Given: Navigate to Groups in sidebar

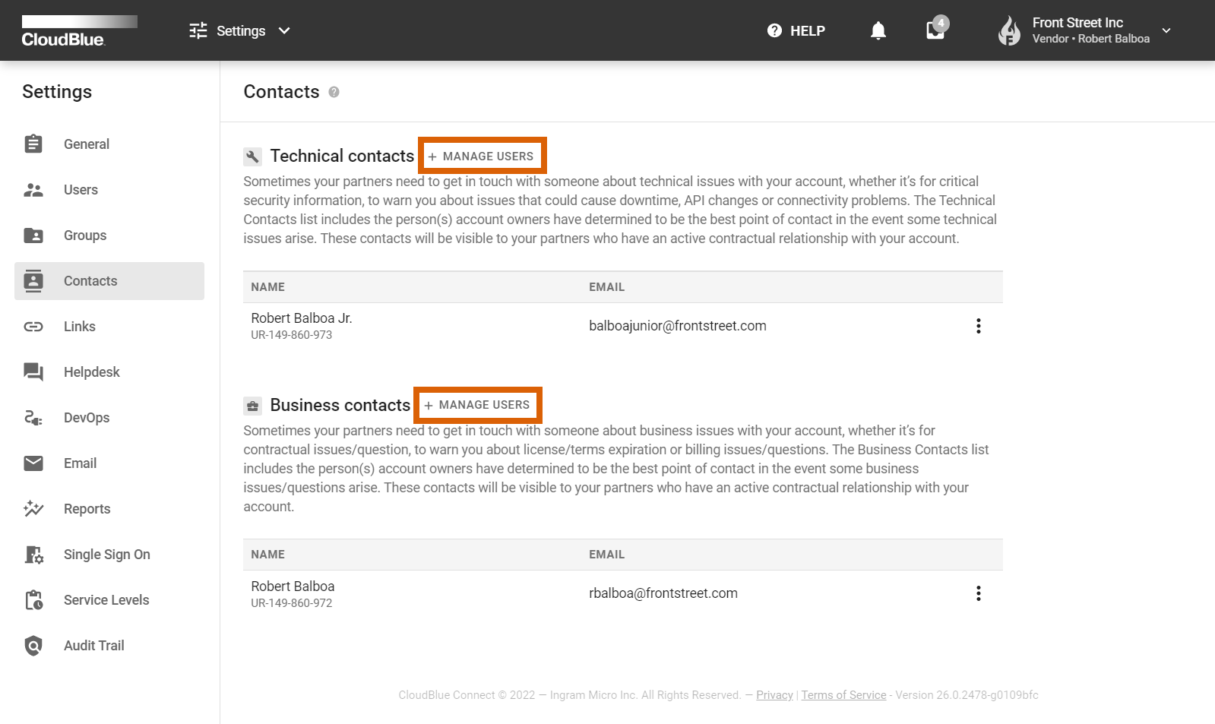Looking at the screenshot, I should (x=85, y=236).
